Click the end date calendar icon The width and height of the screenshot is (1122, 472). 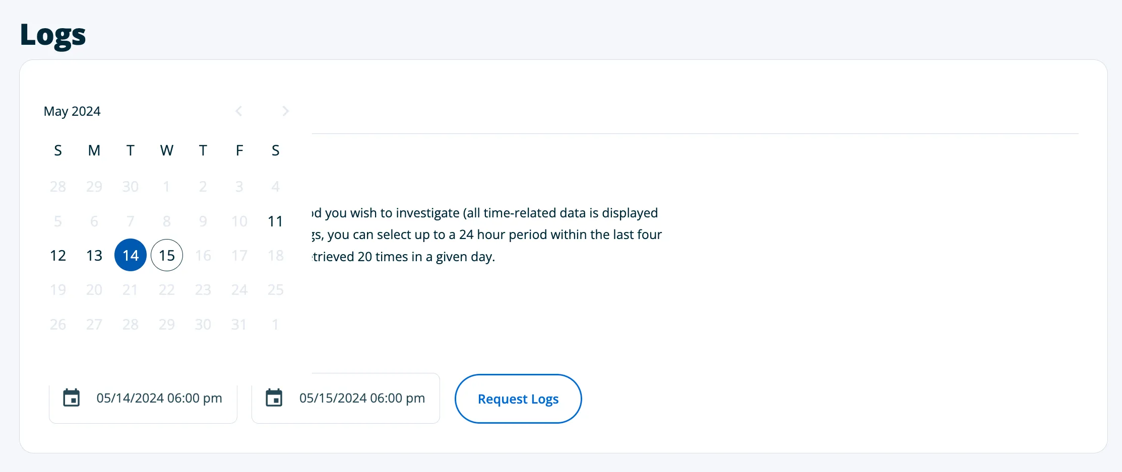[274, 398]
